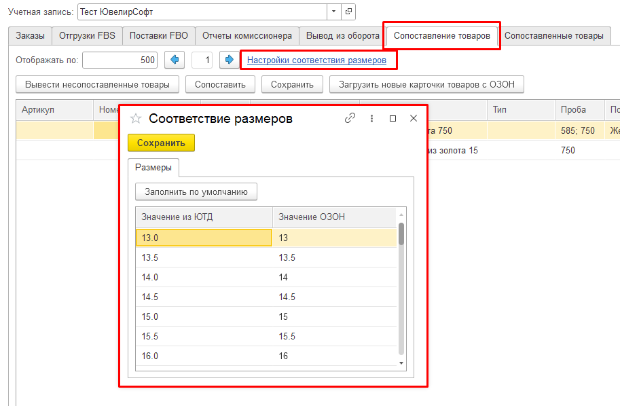Click yellow Сохранить button in dialog

pyautogui.click(x=161, y=143)
